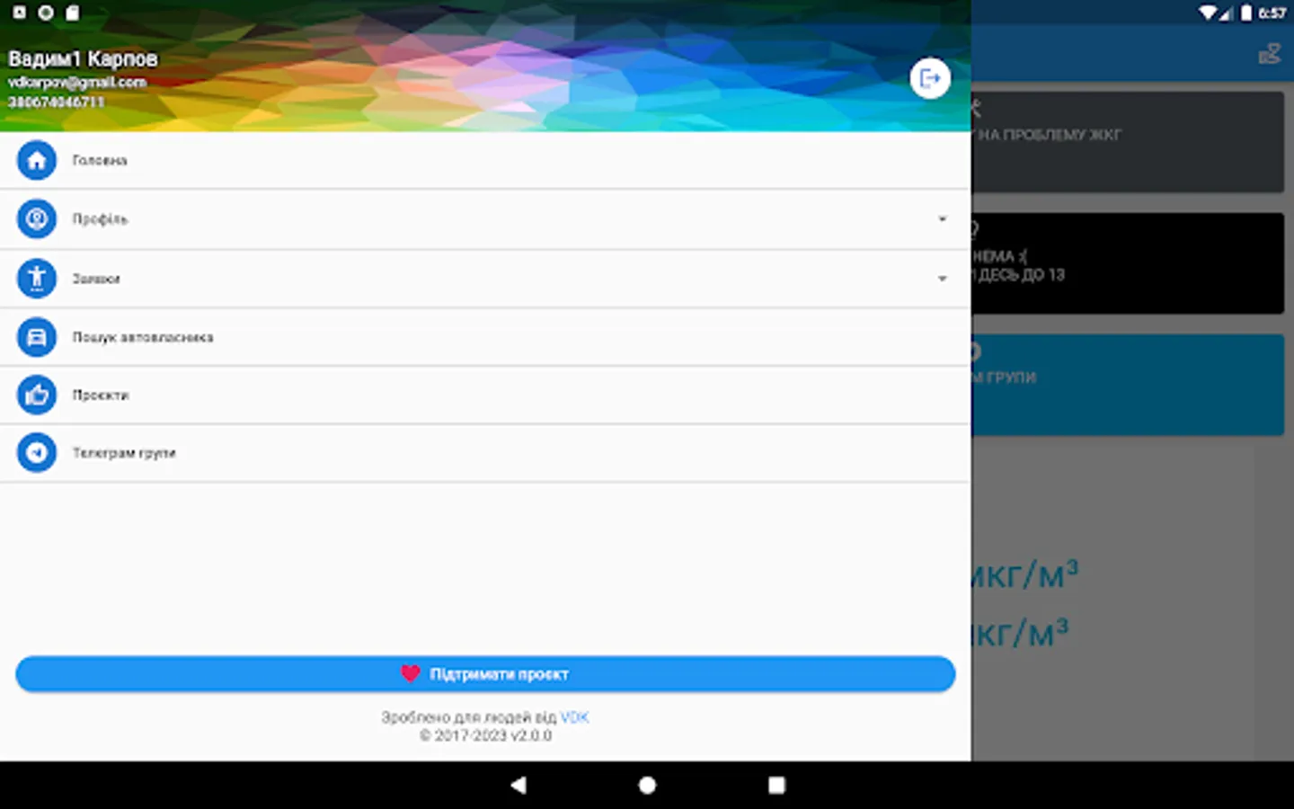This screenshot has width=1294, height=809.
Task: Click the Підтримати проект button
Action: point(485,674)
